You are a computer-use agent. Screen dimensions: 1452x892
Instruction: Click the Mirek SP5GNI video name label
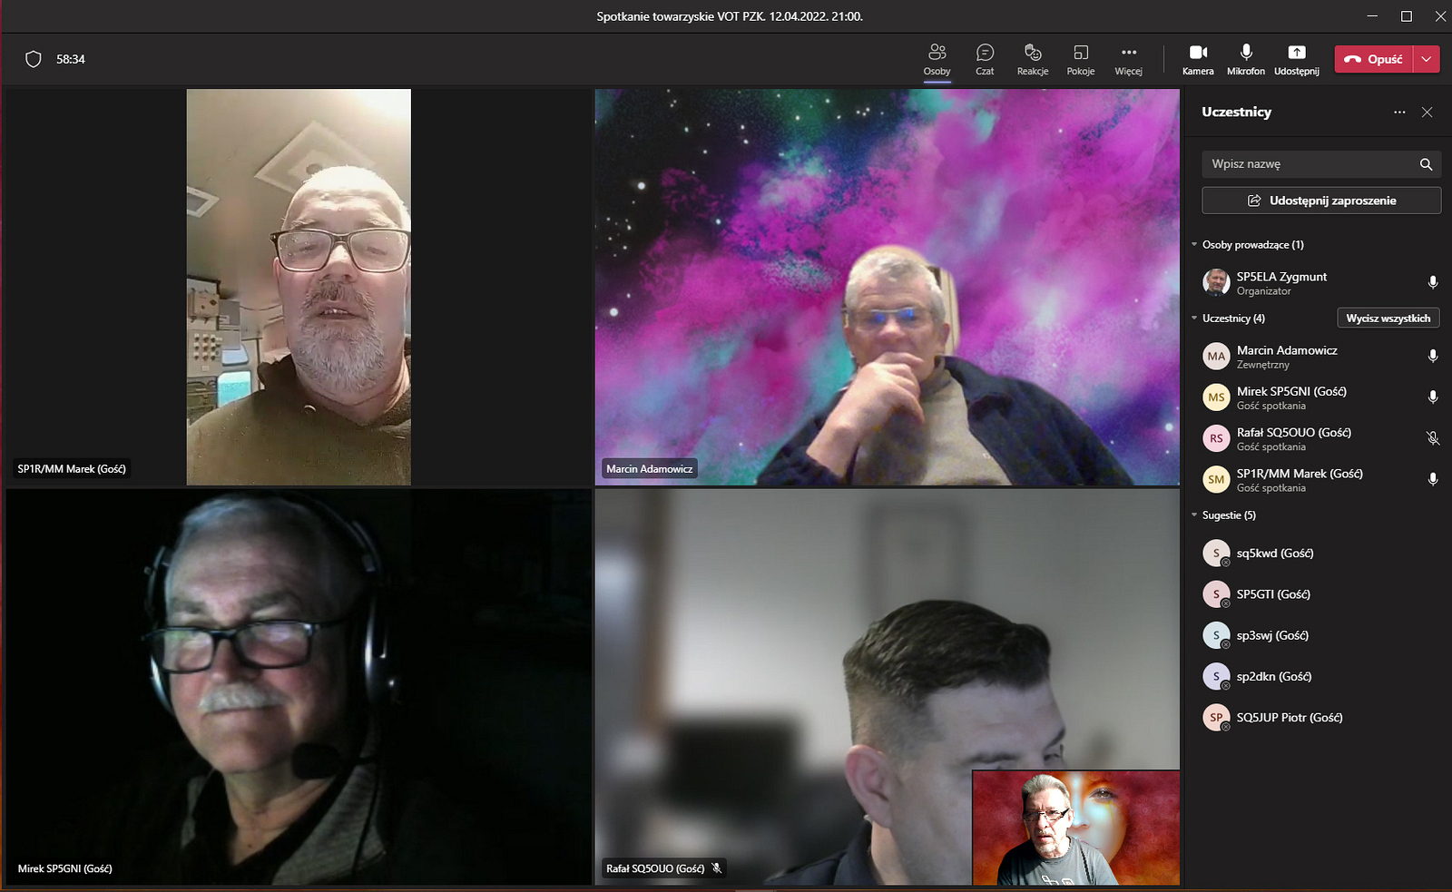point(65,868)
